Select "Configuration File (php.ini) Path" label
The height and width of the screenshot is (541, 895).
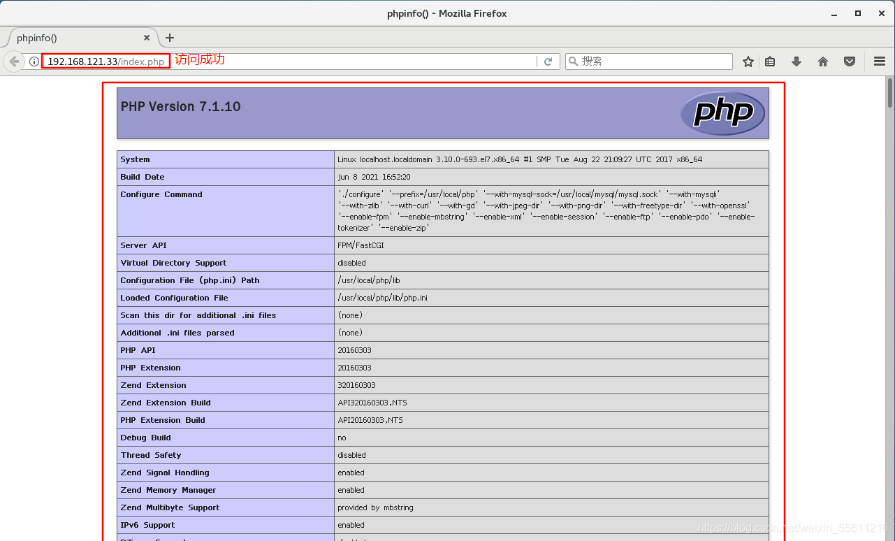(190, 280)
